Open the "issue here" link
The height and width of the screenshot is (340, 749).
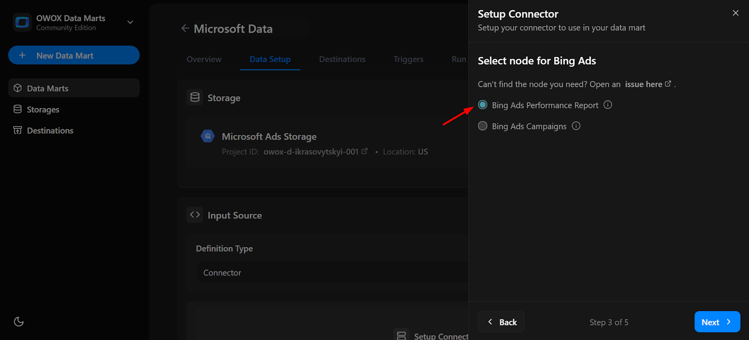[x=644, y=85]
